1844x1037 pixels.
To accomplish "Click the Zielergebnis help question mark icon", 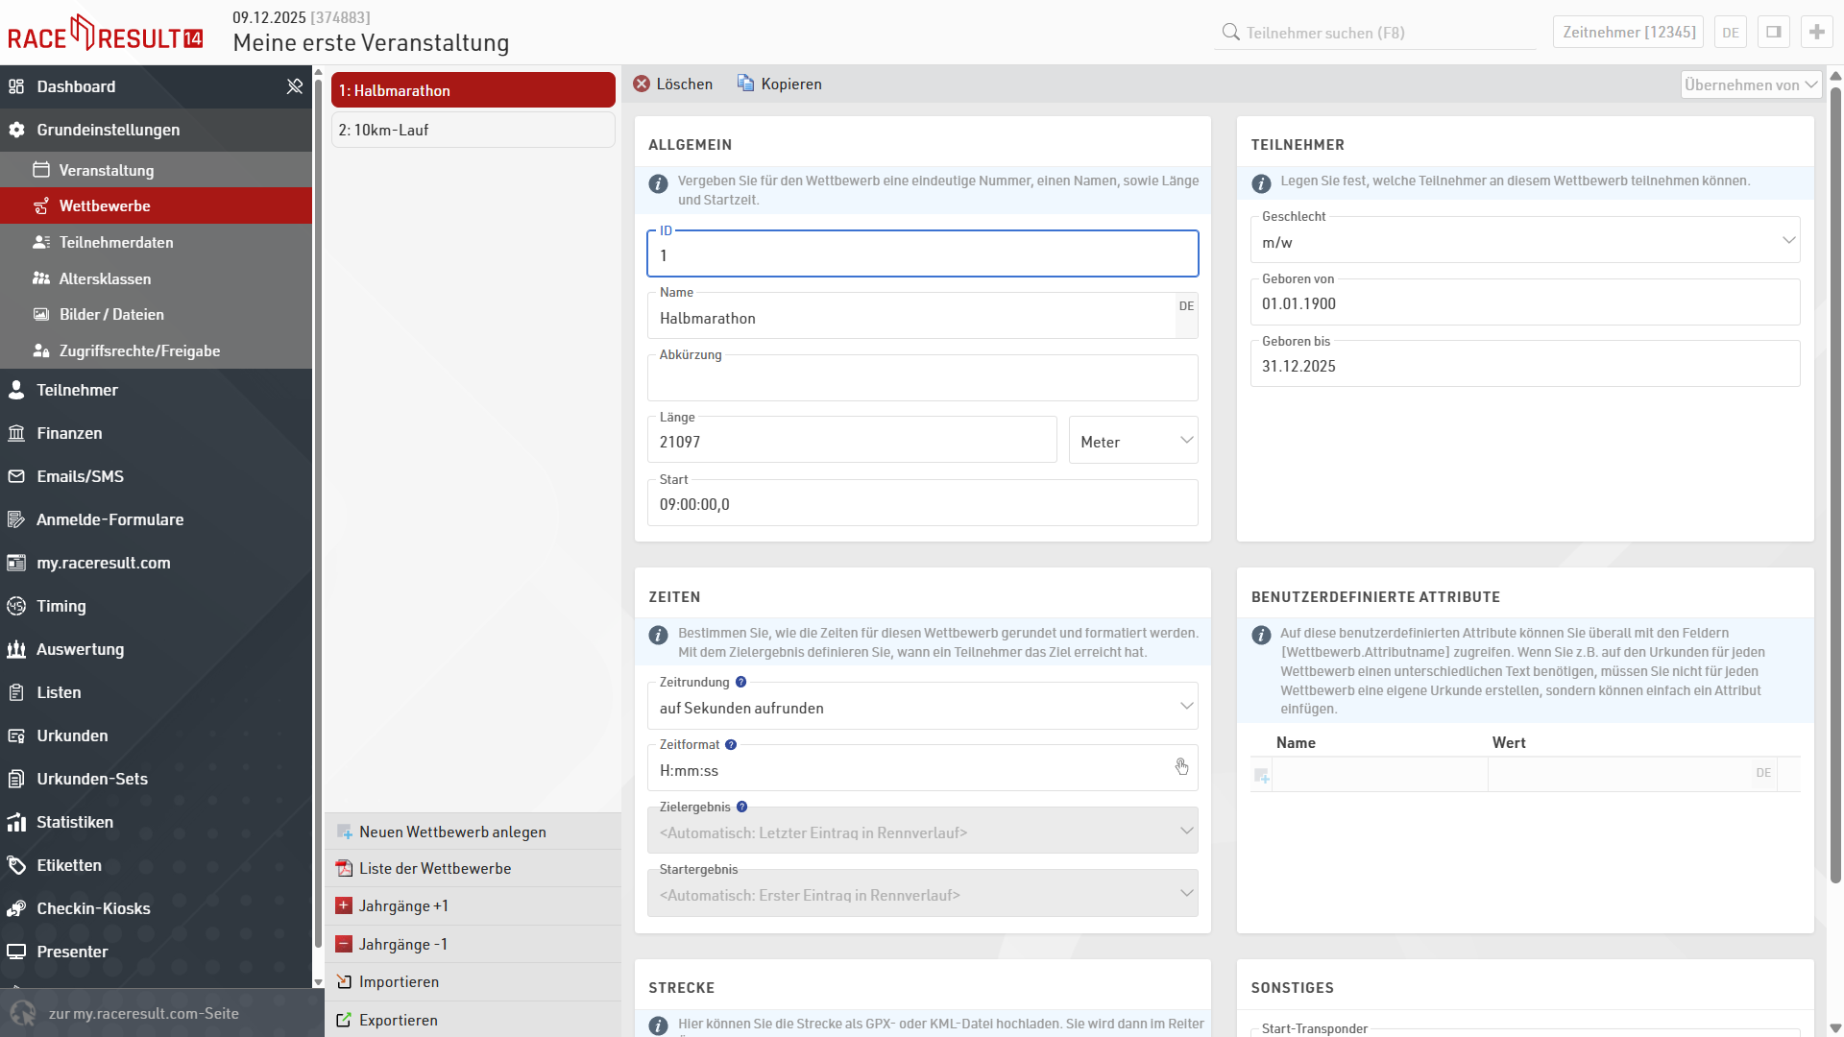I will (741, 808).
